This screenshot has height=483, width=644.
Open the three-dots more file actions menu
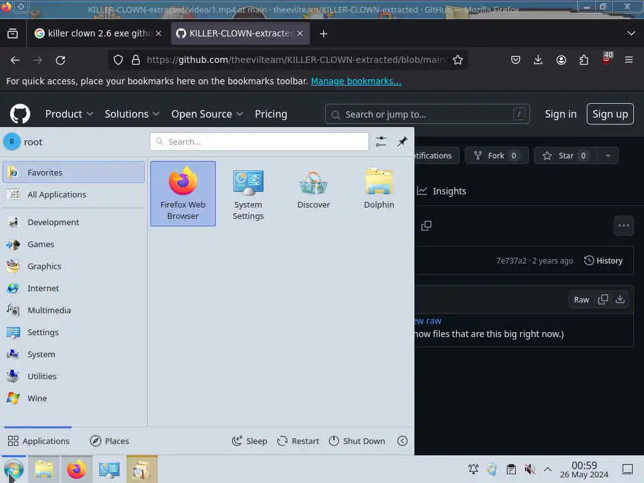(623, 226)
